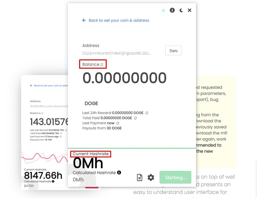Close the miner window with X

click(190, 10)
